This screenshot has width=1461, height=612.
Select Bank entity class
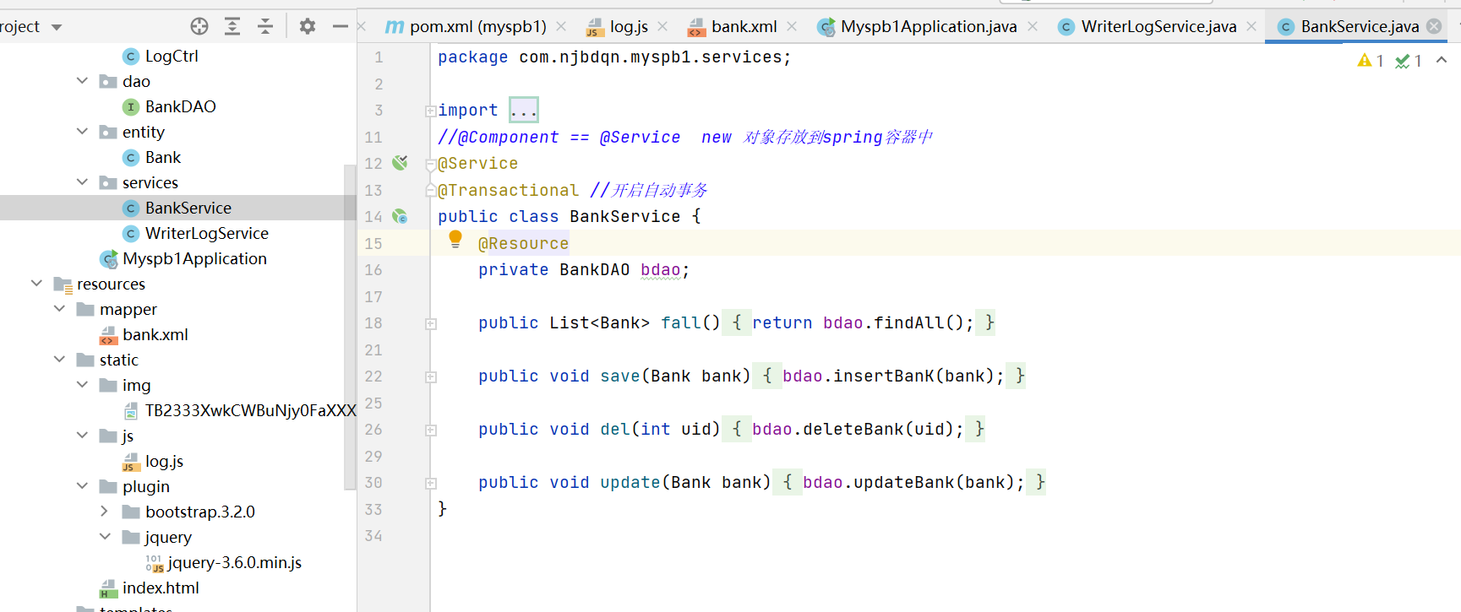[162, 157]
